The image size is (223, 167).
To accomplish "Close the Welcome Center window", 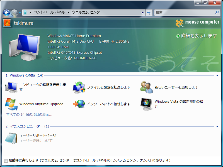I will (215, 3).
